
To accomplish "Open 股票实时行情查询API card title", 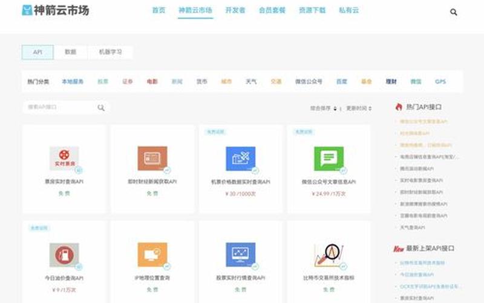I will click(x=241, y=278).
